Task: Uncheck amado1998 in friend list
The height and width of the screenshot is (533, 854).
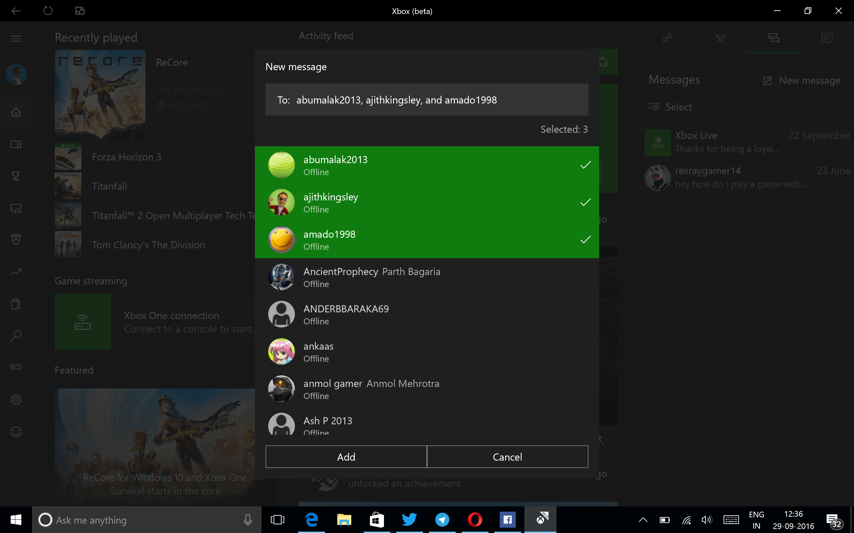Action: pyautogui.click(x=427, y=240)
